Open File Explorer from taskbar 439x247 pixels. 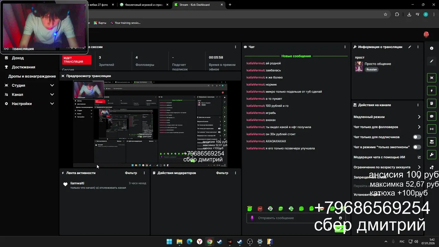pos(179,242)
